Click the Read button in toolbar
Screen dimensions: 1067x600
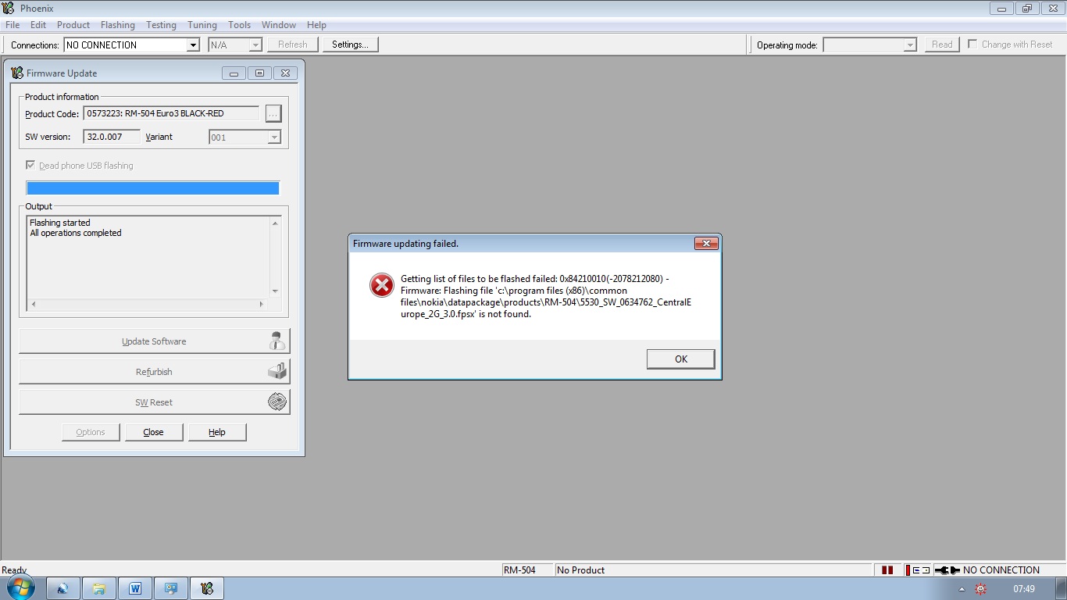point(942,45)
